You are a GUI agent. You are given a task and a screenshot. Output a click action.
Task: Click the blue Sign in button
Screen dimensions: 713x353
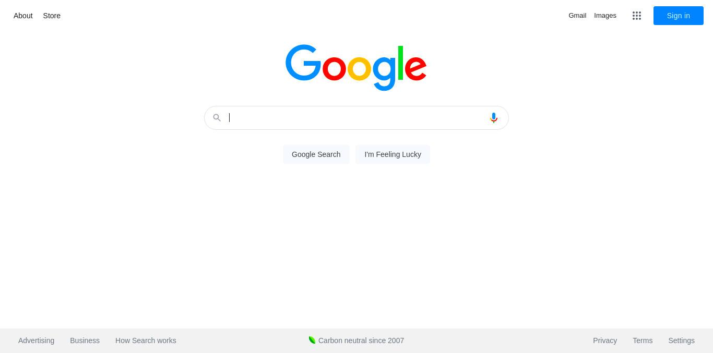point(679,16)
